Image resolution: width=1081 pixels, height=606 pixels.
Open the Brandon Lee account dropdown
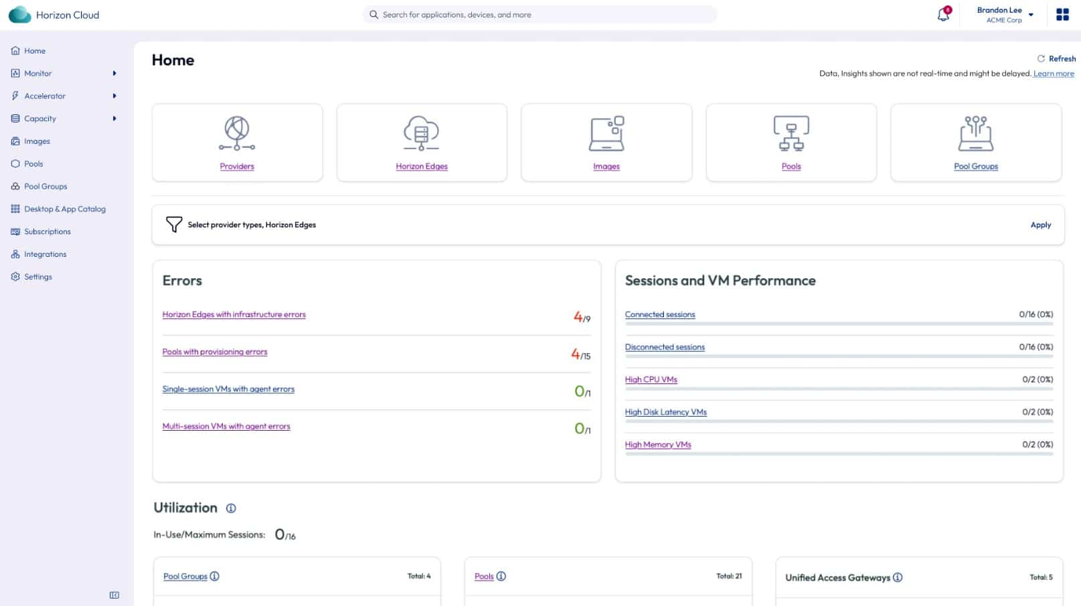tap(1005, 15)
